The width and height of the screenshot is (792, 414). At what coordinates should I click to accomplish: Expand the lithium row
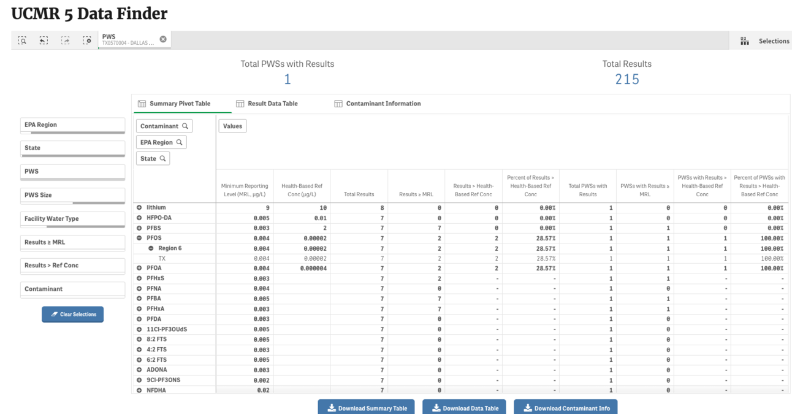(139, 208)
